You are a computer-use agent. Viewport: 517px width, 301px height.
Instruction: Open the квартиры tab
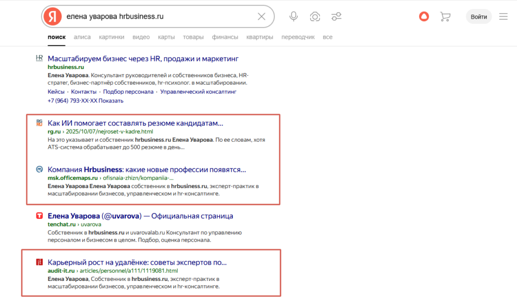pyautogui.click(x=260, y=37)
